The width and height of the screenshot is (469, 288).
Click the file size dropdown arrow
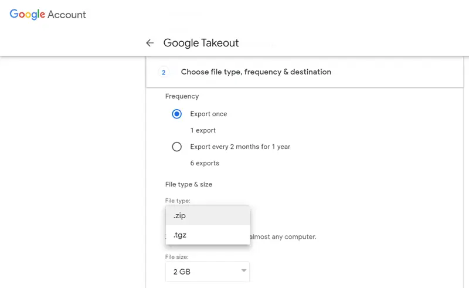point(243,271)
